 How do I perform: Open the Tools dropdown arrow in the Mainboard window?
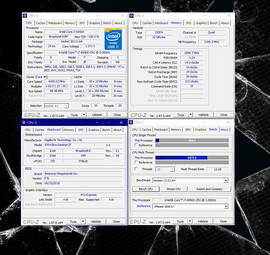(83, 222)
